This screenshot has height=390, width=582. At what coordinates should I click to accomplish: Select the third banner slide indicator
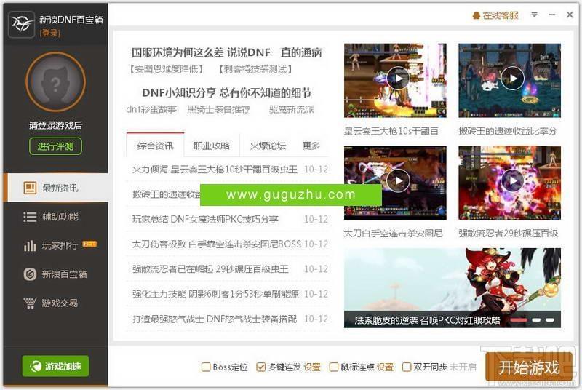[x=550, y=320]
